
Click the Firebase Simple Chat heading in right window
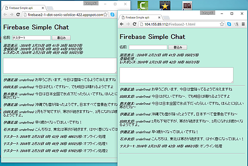coord(153,37)
